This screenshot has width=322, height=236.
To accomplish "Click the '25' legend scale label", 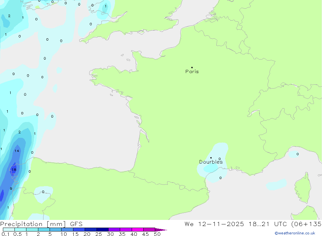I will pos(99,234).
